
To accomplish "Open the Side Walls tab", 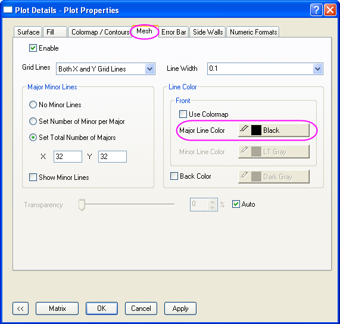I will click(x=208, y=32).
